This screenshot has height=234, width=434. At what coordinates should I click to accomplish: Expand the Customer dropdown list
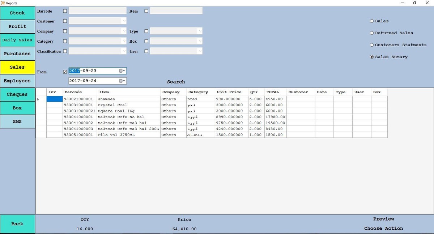point(124,21)
